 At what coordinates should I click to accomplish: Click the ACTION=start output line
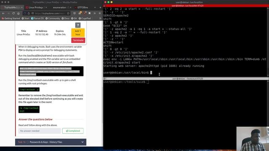(113, 42)
